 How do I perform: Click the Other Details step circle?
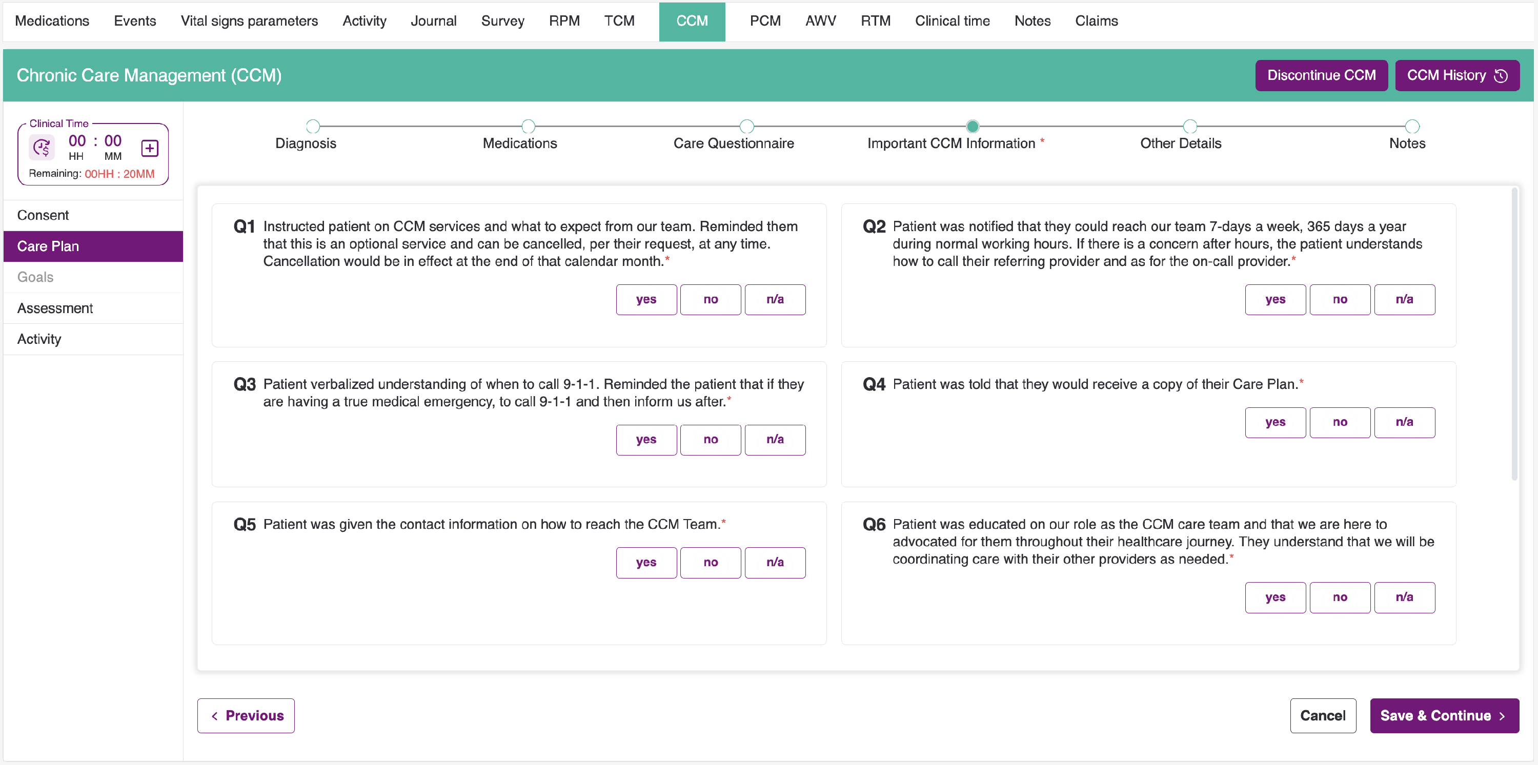1190,126
